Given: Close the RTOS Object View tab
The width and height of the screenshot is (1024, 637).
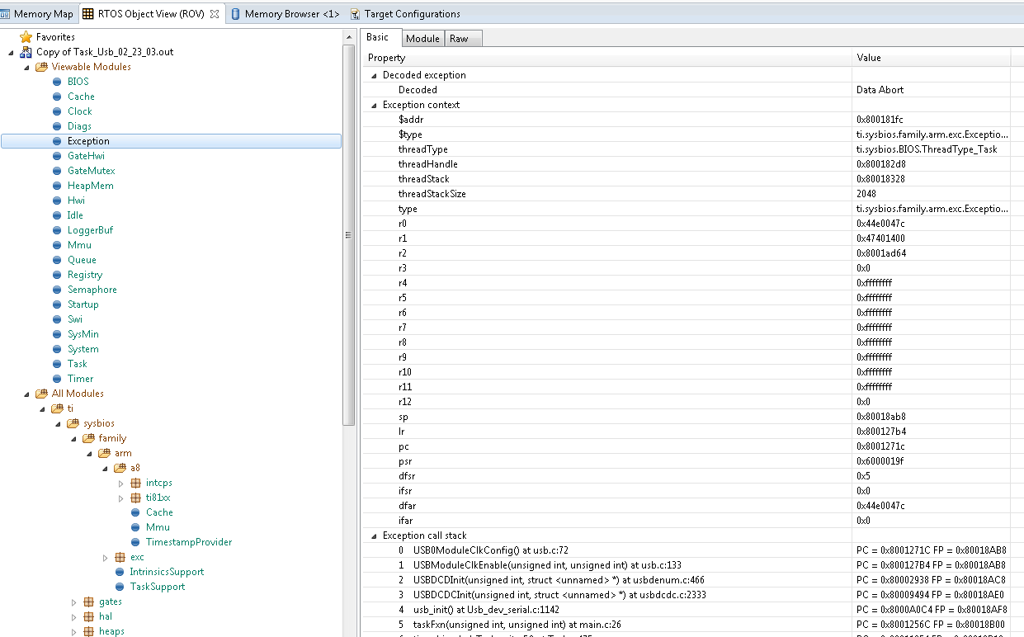Looking at the screenshot, I should pyautogui.click(x=215, y=14).
